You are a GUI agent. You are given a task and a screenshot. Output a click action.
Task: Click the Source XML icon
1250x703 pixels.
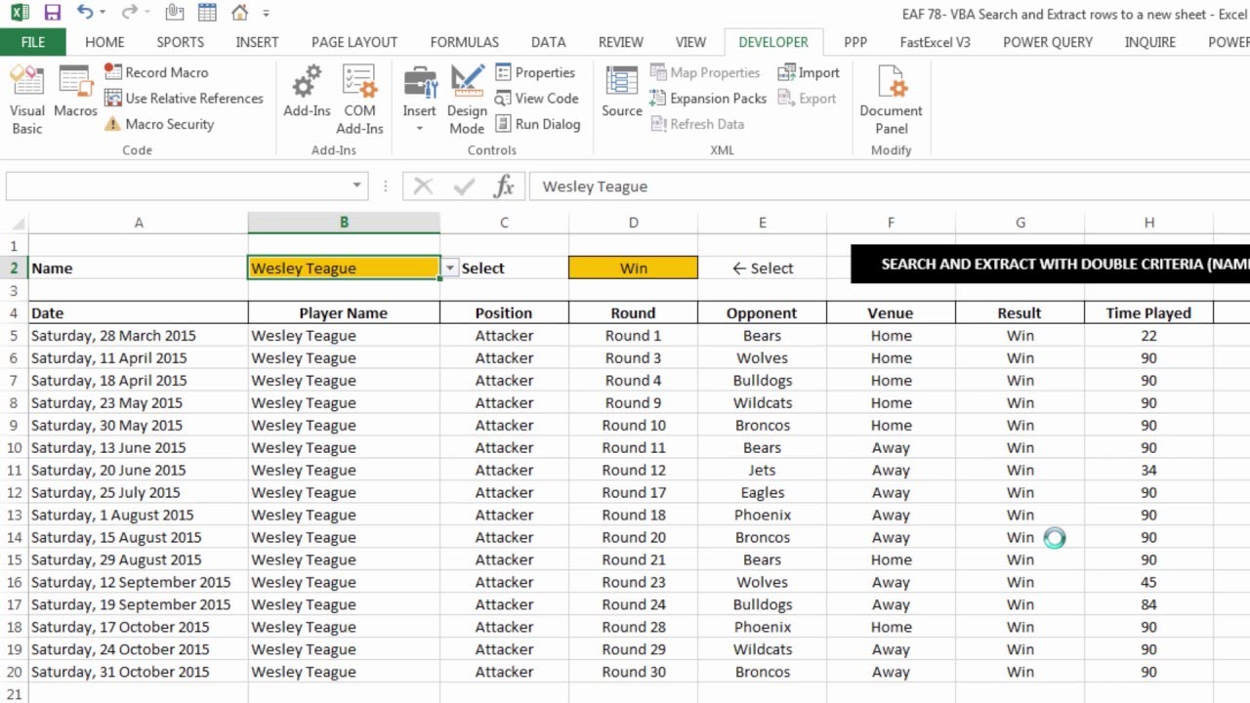(x=621, y=93)
